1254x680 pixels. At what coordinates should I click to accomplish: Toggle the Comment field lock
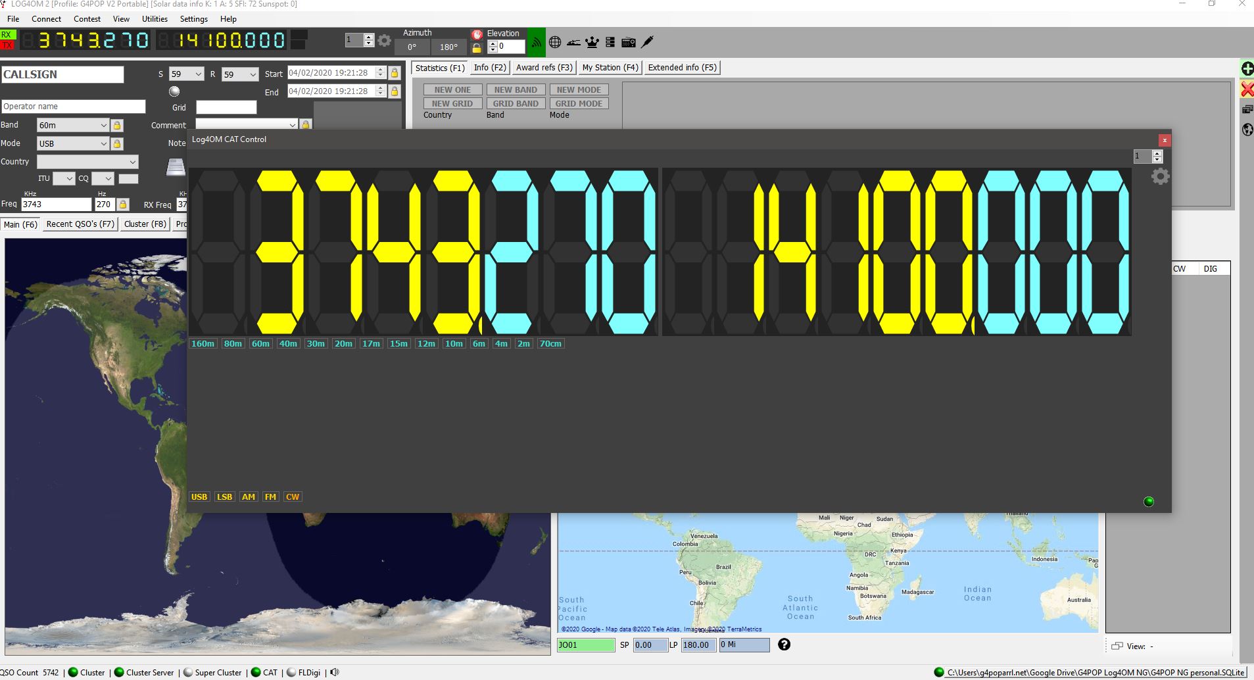click(306, 124)
